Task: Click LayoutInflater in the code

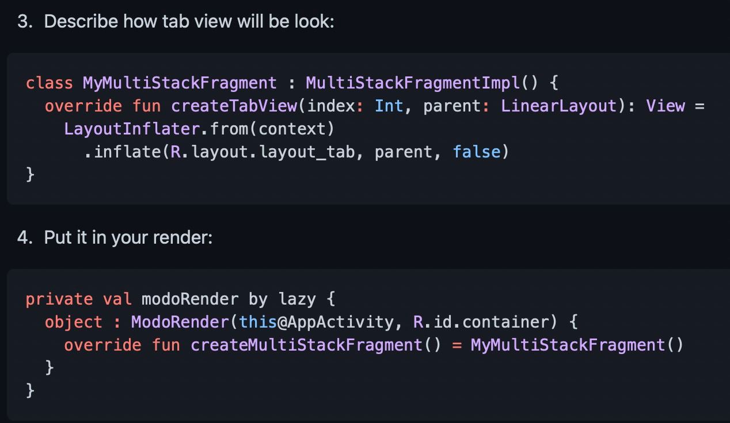Action: (x=131, y=129)
